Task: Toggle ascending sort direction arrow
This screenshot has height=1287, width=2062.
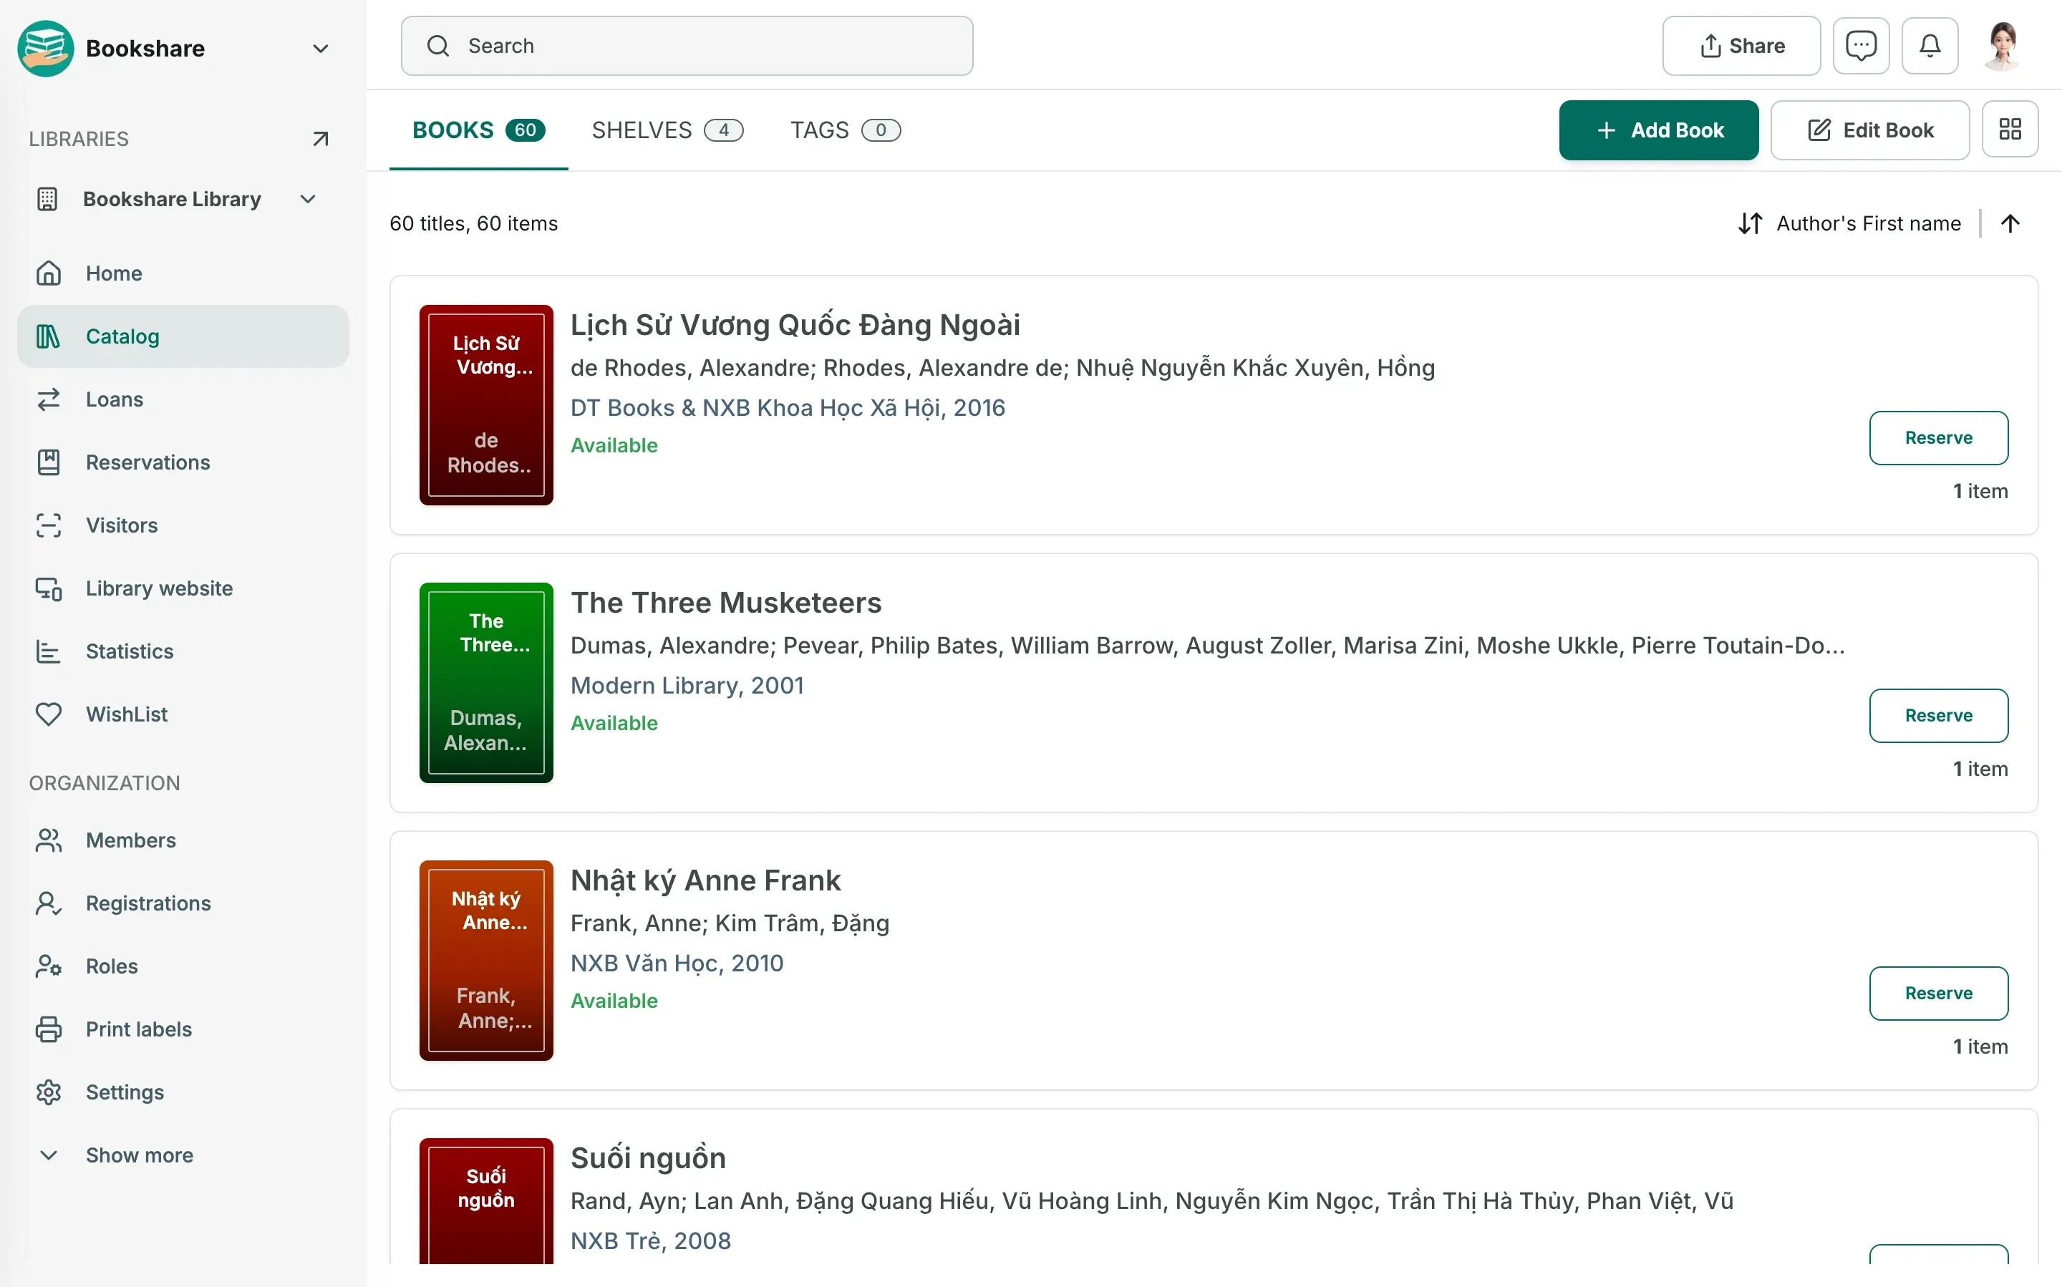Action: pyautogui.click(x=2010, y=224)
